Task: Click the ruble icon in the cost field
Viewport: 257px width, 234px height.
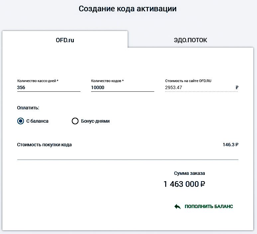Action: pyautogui.click(x=237, y=87)
